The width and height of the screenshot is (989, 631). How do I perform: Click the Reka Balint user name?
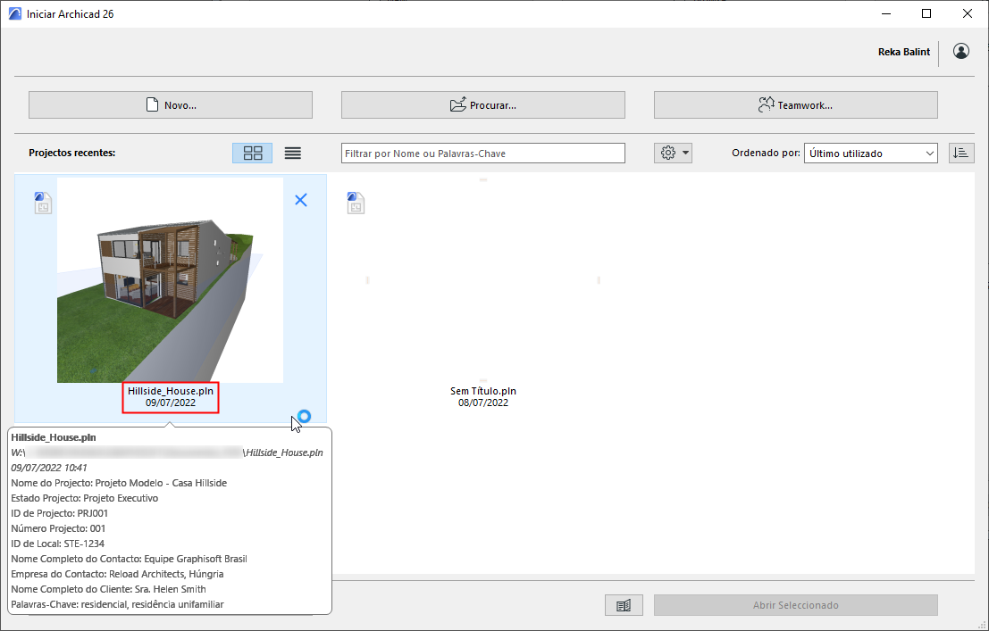coord(904,52)
